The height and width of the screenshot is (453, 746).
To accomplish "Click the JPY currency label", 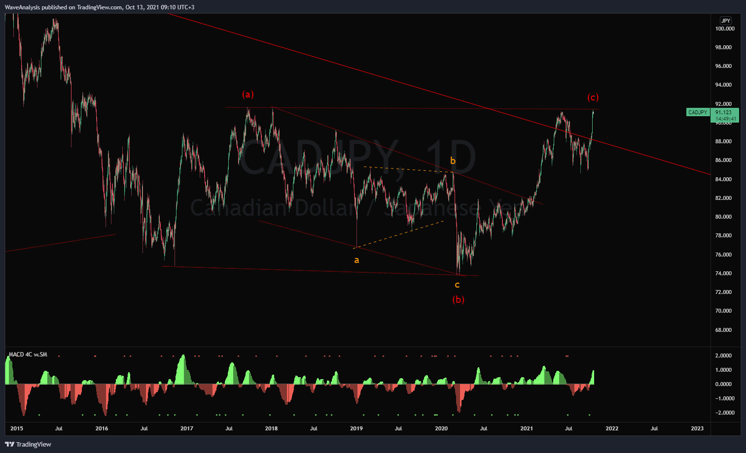I will click(x=726, y=21).
